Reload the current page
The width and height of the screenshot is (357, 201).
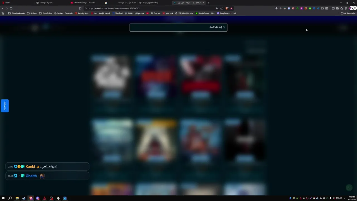click(x=11, y=8)
